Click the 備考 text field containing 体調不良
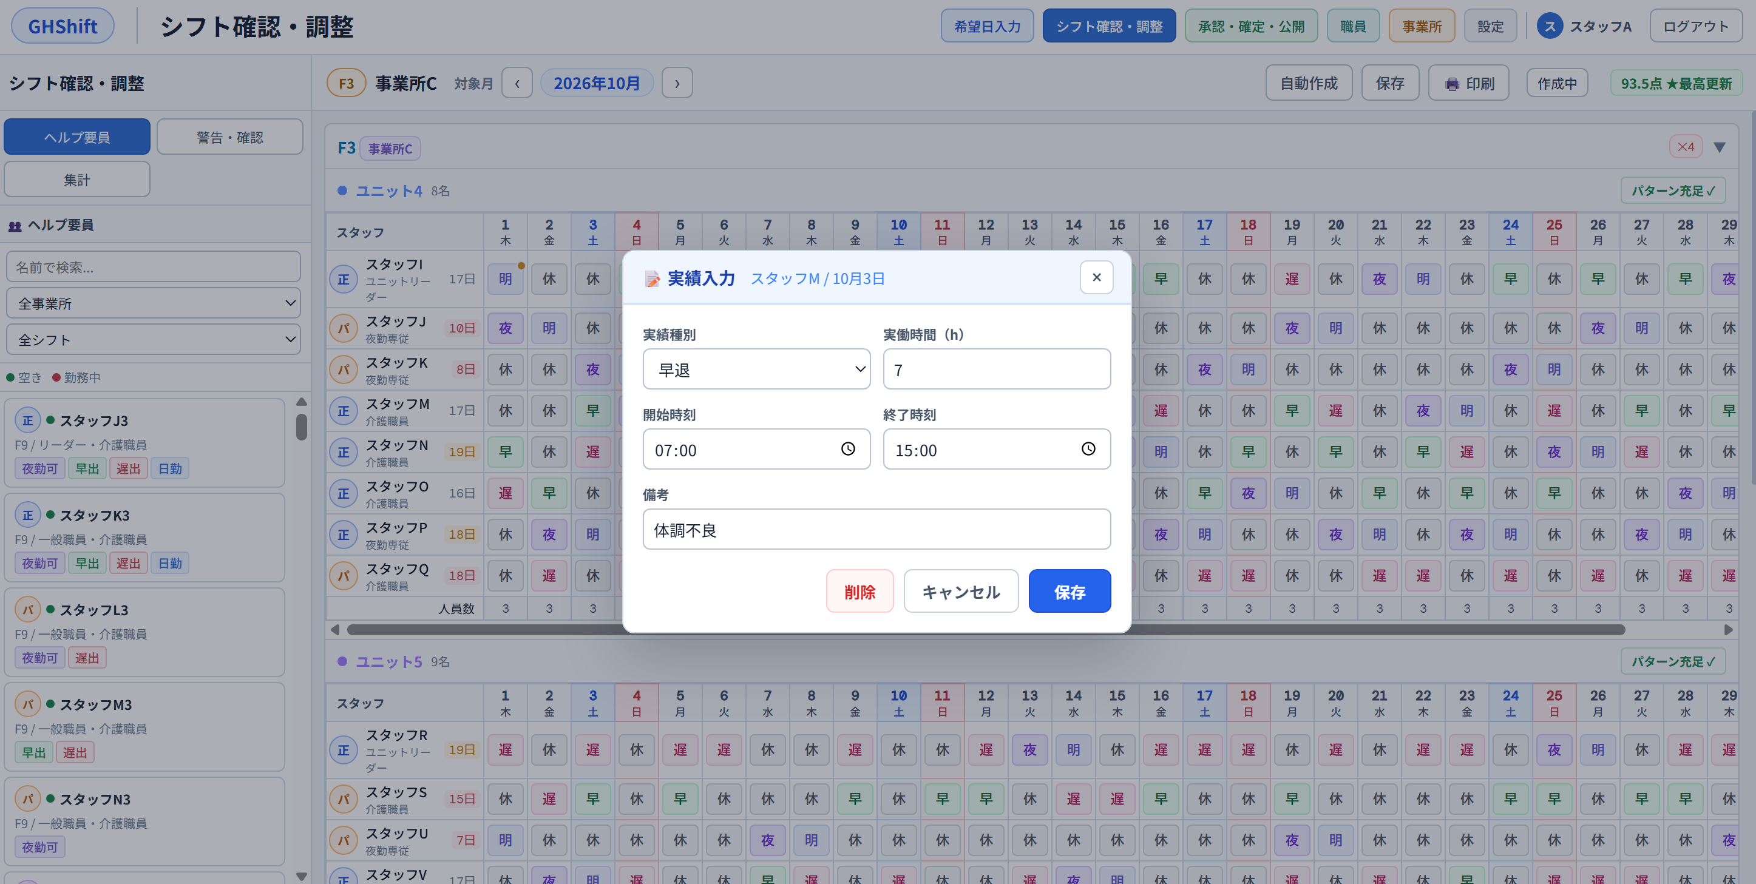1756x884 pixels. [x=876, y=530]
